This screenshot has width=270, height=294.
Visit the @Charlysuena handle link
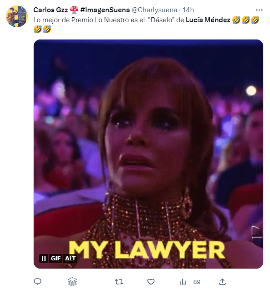point(154,10)
